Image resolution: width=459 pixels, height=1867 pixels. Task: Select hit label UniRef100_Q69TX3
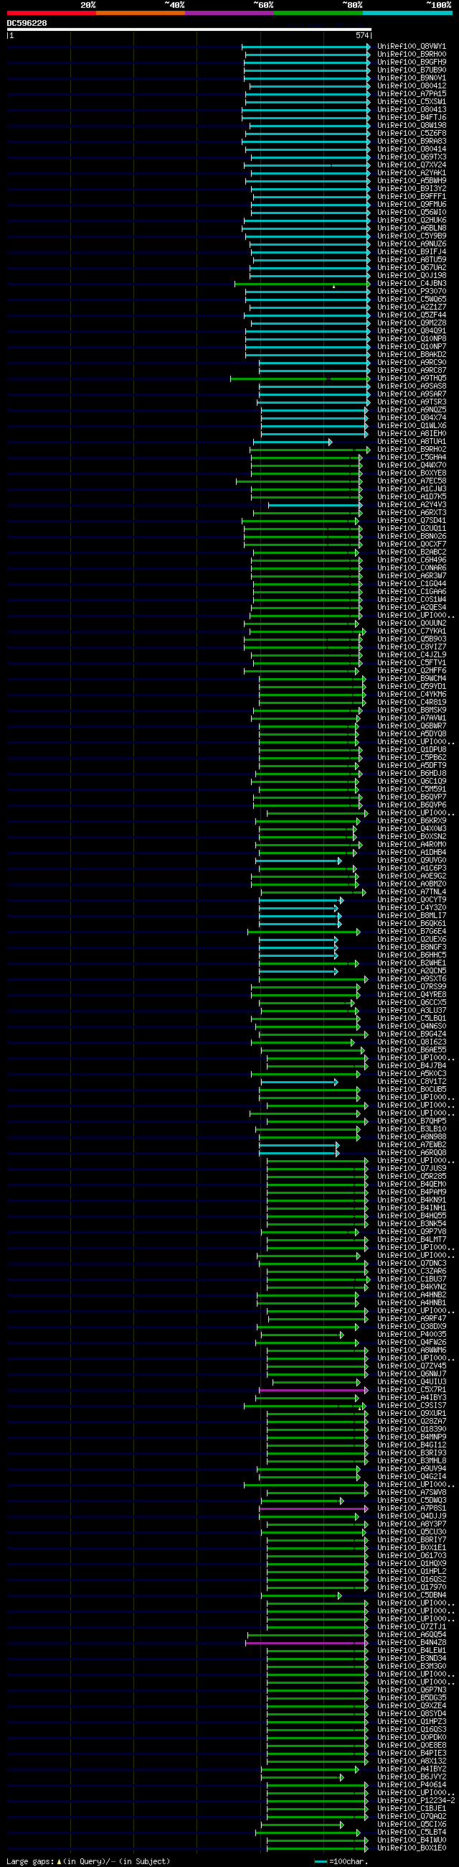pyautogui.click(x=411, y=157)
